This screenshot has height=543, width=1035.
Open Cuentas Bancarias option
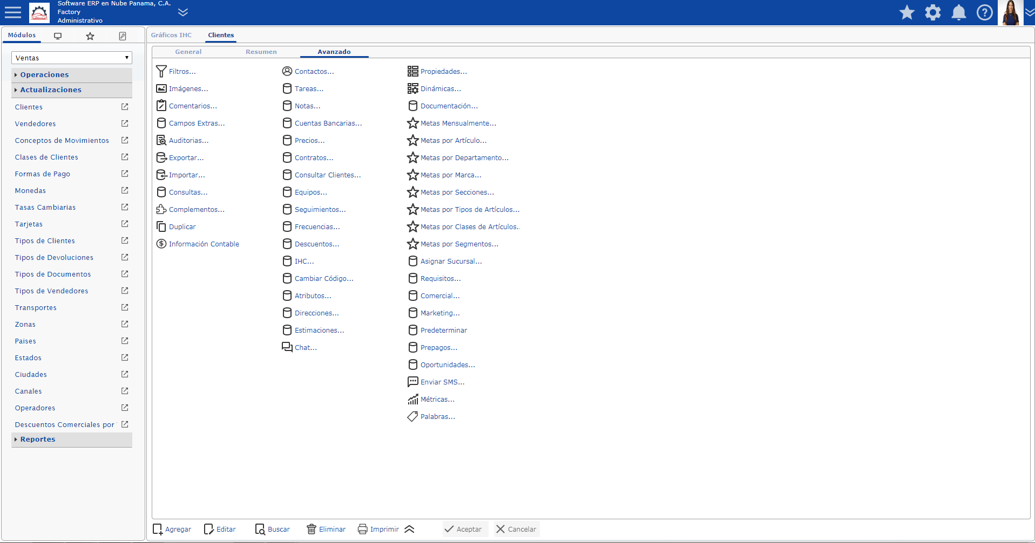[x=322, y=123]
